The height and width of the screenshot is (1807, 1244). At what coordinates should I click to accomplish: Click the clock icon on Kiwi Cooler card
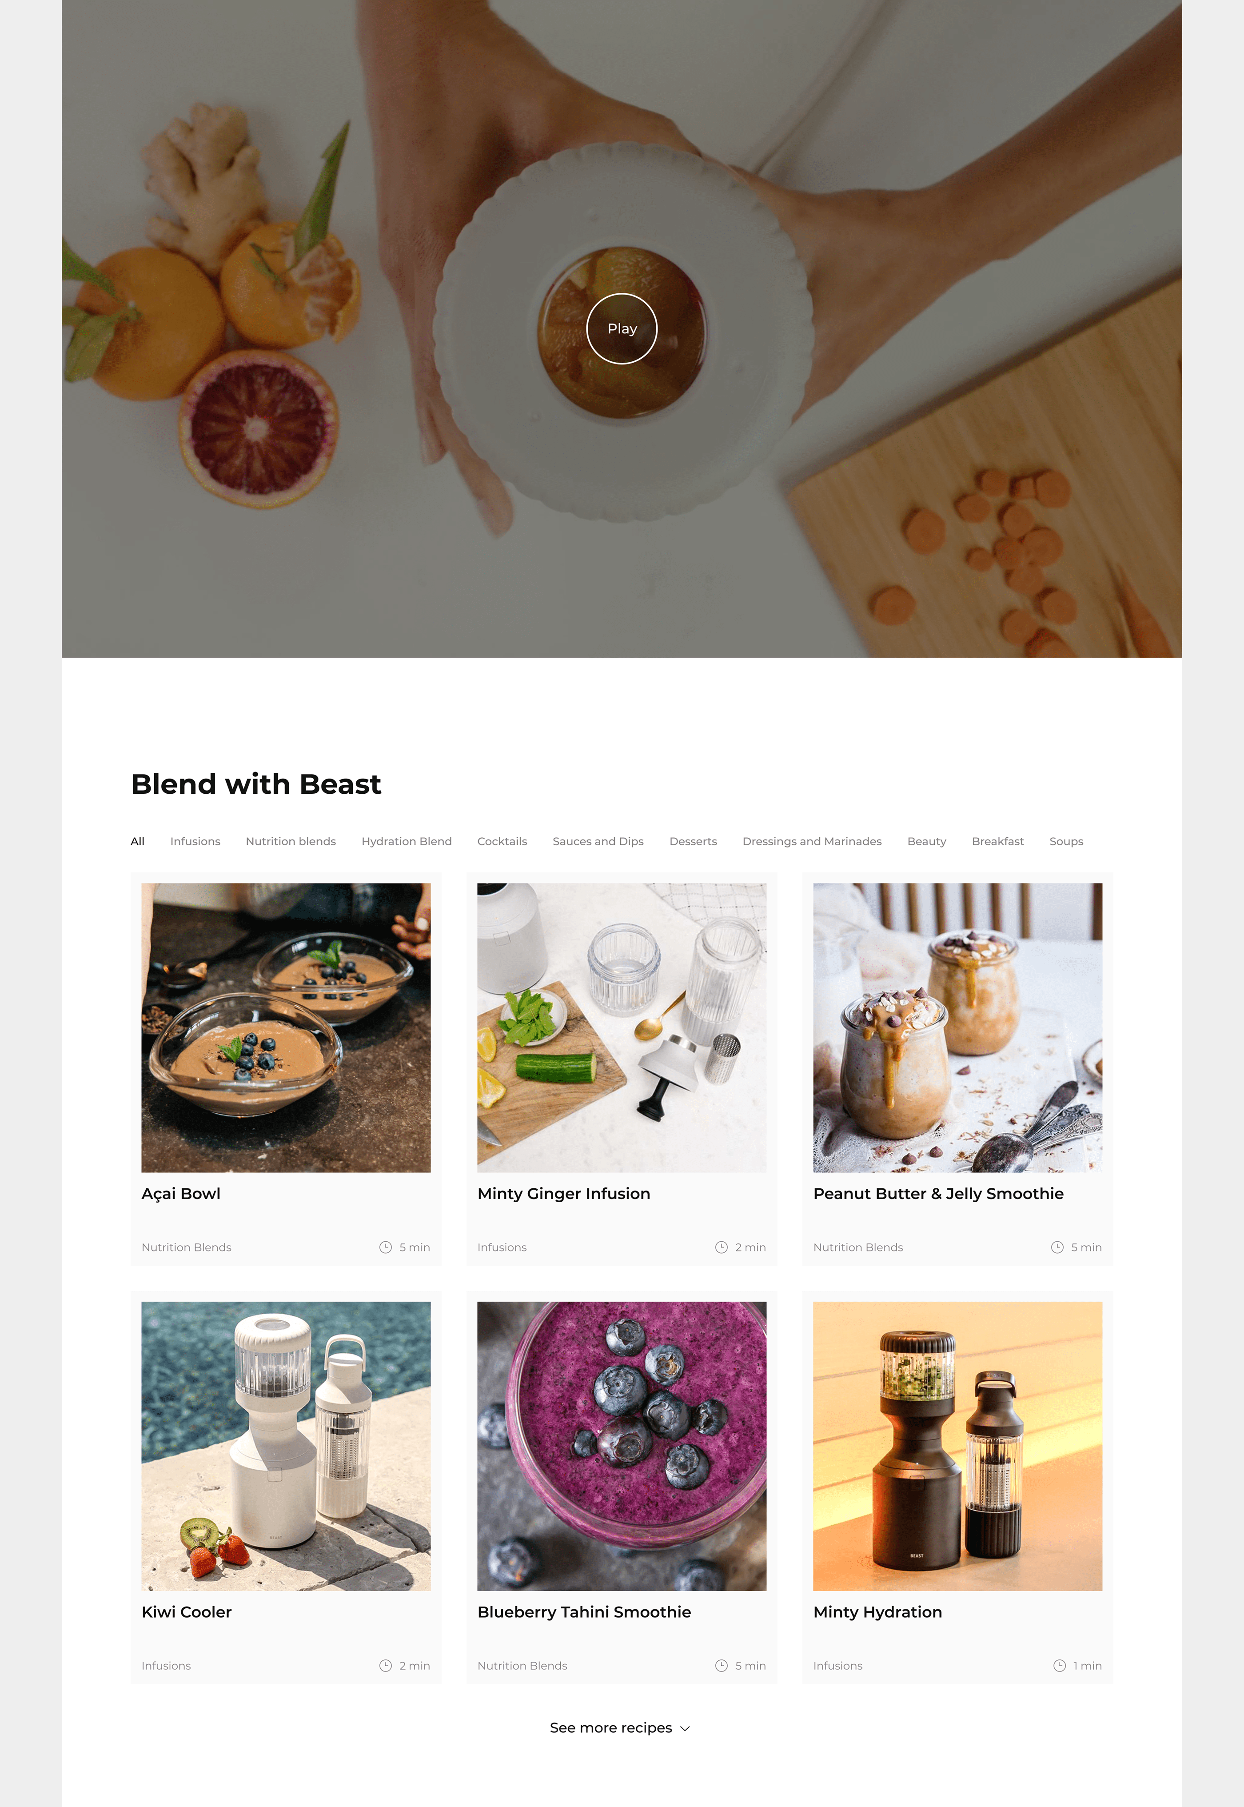(385, 1665)
